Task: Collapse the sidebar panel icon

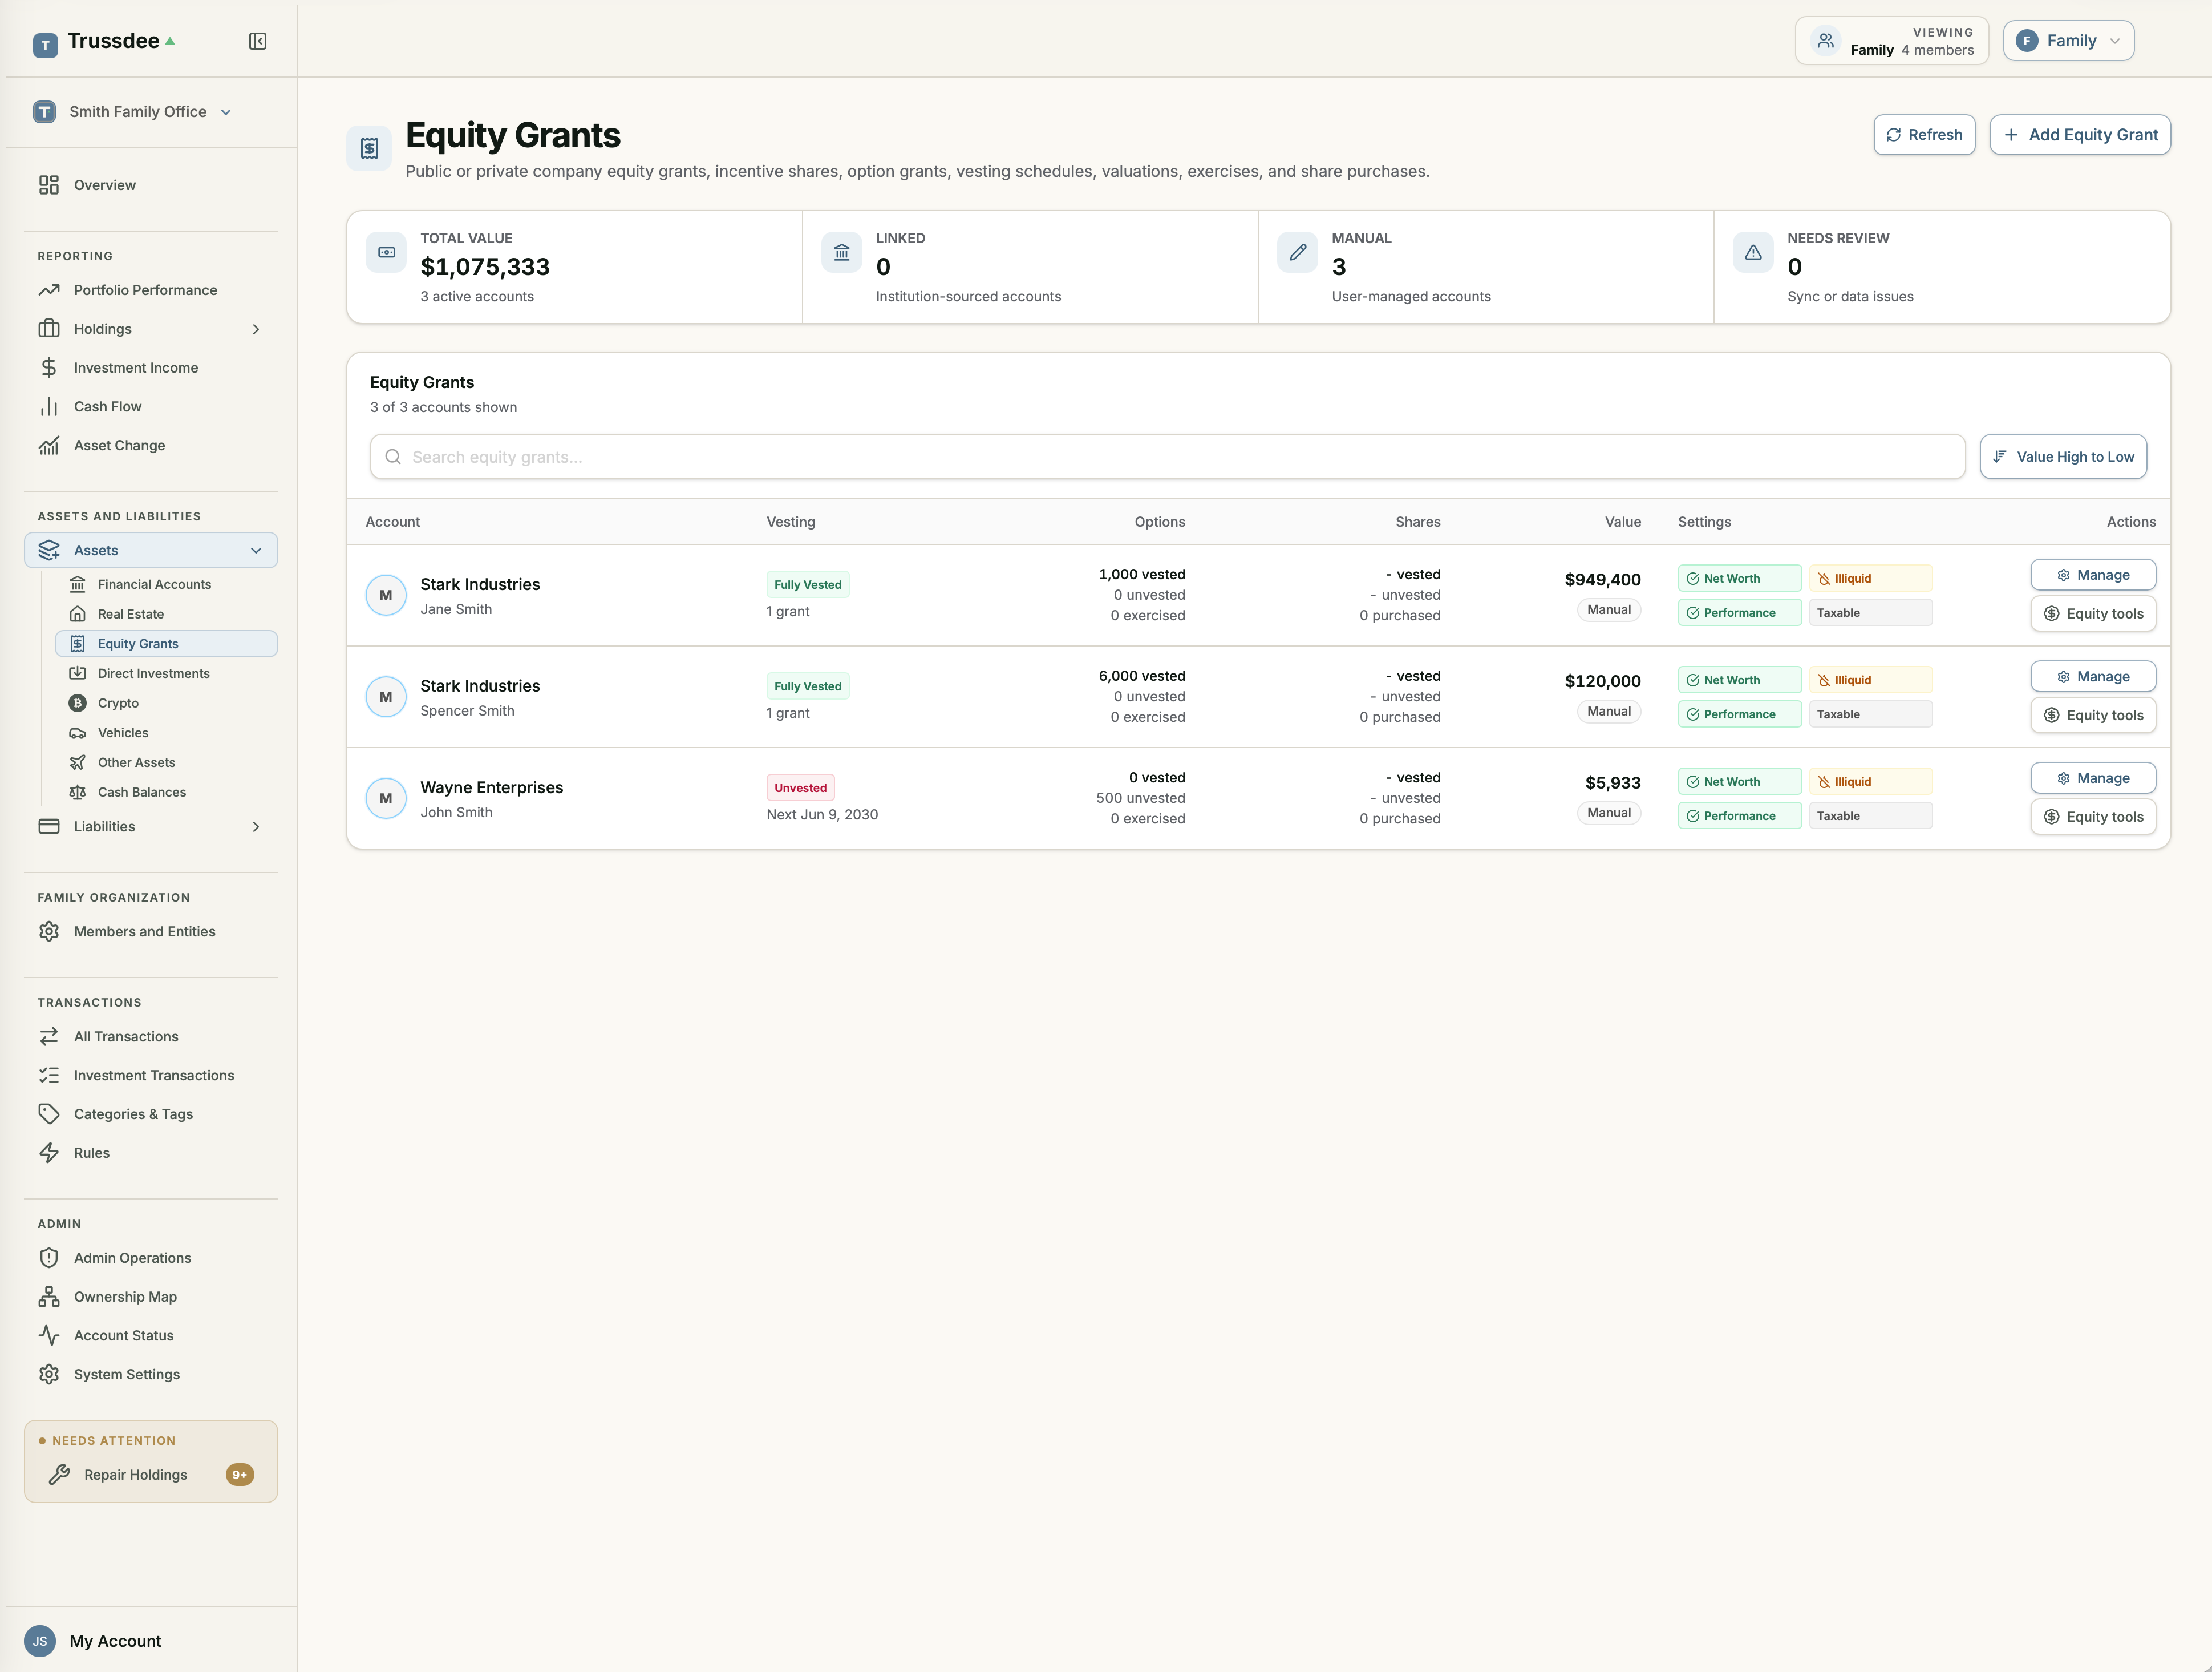Action: [x=257, y=41]
